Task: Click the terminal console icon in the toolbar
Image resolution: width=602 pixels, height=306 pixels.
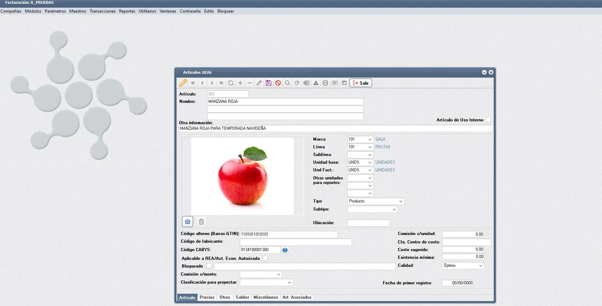Action: click(x=344, y=83)
